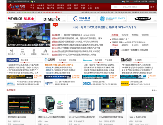The image size is (163, 125).
Task: Open 首页 in the navigation menu
Action: pyautogui.click(x=32, y=5)
